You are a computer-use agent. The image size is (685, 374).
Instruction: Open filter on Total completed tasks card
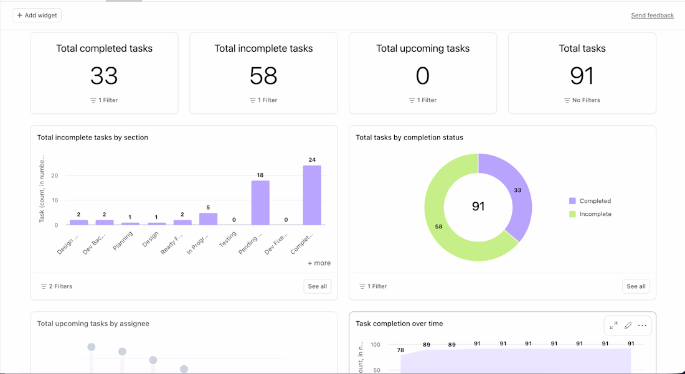104,100
